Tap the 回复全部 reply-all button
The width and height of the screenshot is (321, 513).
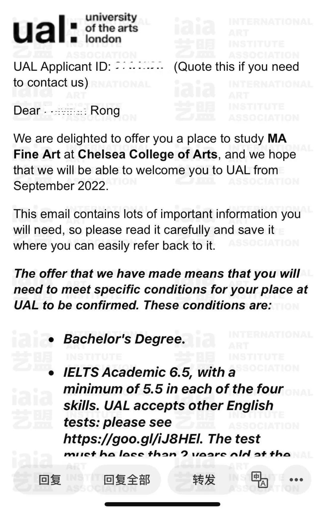(127, 480)
